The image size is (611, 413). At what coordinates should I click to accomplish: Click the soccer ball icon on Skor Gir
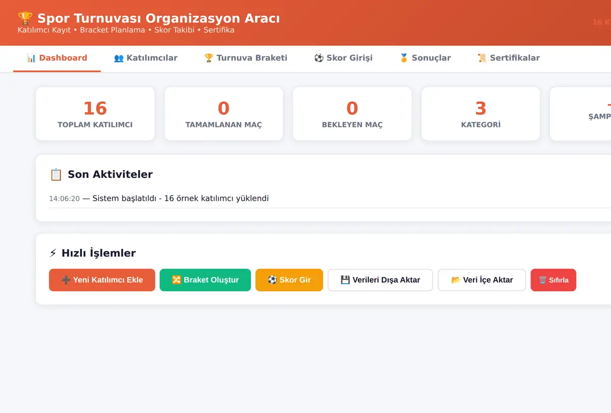(x=272, y=280)
